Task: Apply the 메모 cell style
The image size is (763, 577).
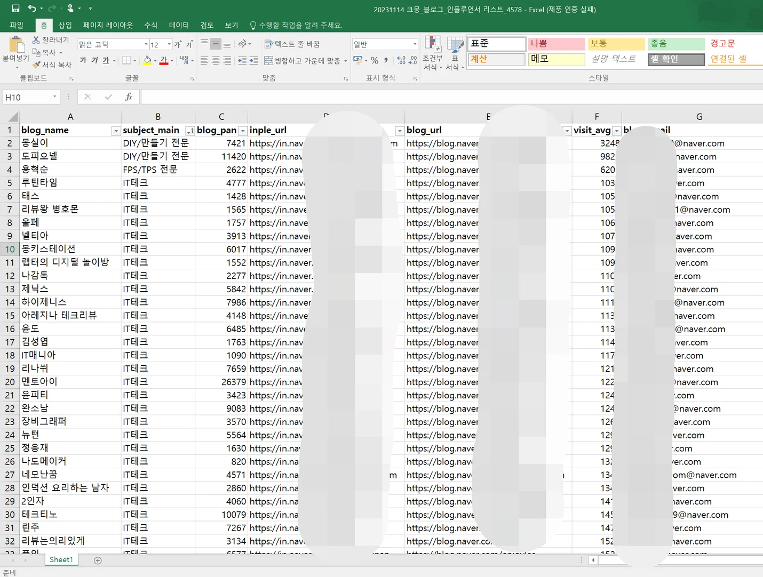Action: click(x=557, y=59)
